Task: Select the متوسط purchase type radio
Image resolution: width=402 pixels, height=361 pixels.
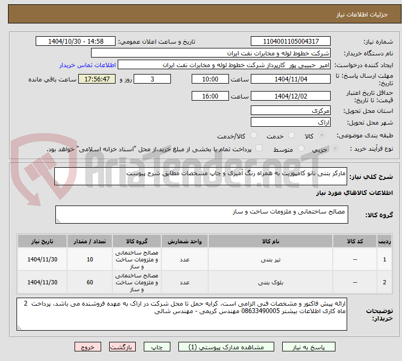Action: (x=301, y=149)
